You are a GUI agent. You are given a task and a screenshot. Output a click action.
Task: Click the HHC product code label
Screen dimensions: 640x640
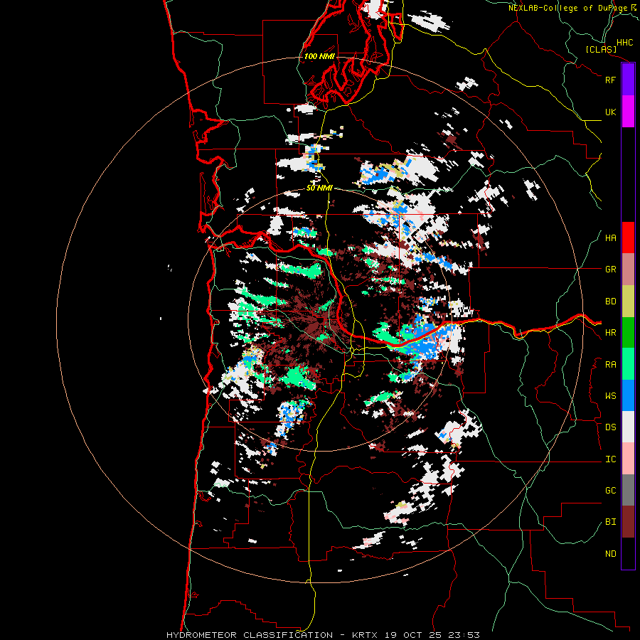pyautogui.click(x=624, y=43)
